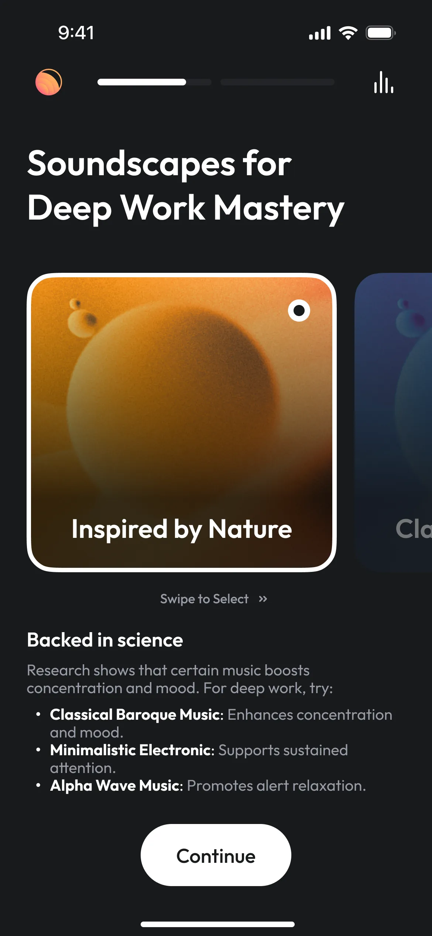Tap the Classical Baroque Music bullet

tap(221, 723)
